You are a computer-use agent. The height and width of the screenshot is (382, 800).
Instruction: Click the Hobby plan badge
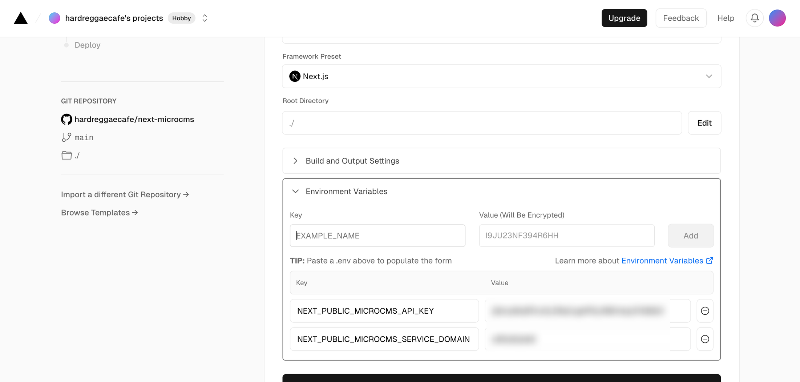tap(181, 18)
